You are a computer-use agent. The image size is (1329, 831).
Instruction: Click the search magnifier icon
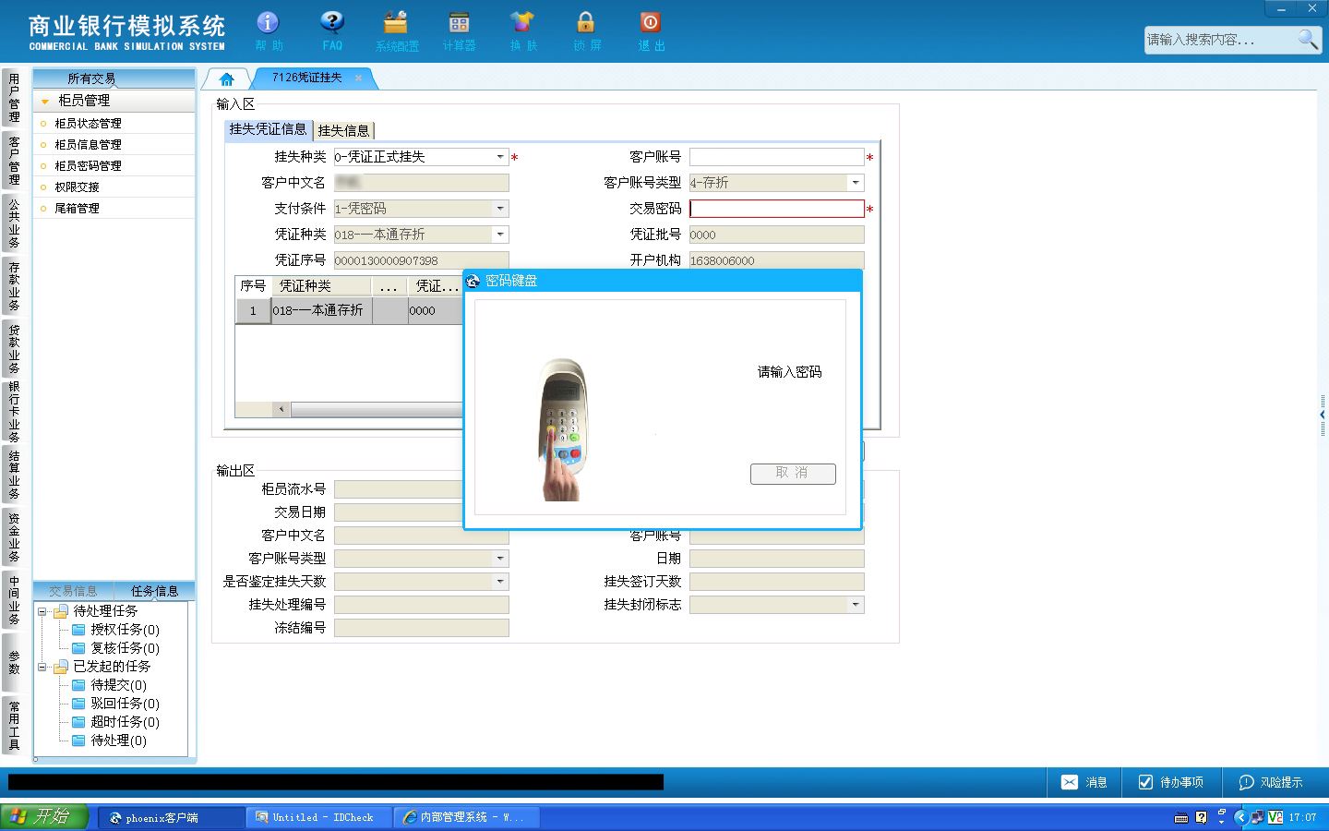pos(1308,39)
